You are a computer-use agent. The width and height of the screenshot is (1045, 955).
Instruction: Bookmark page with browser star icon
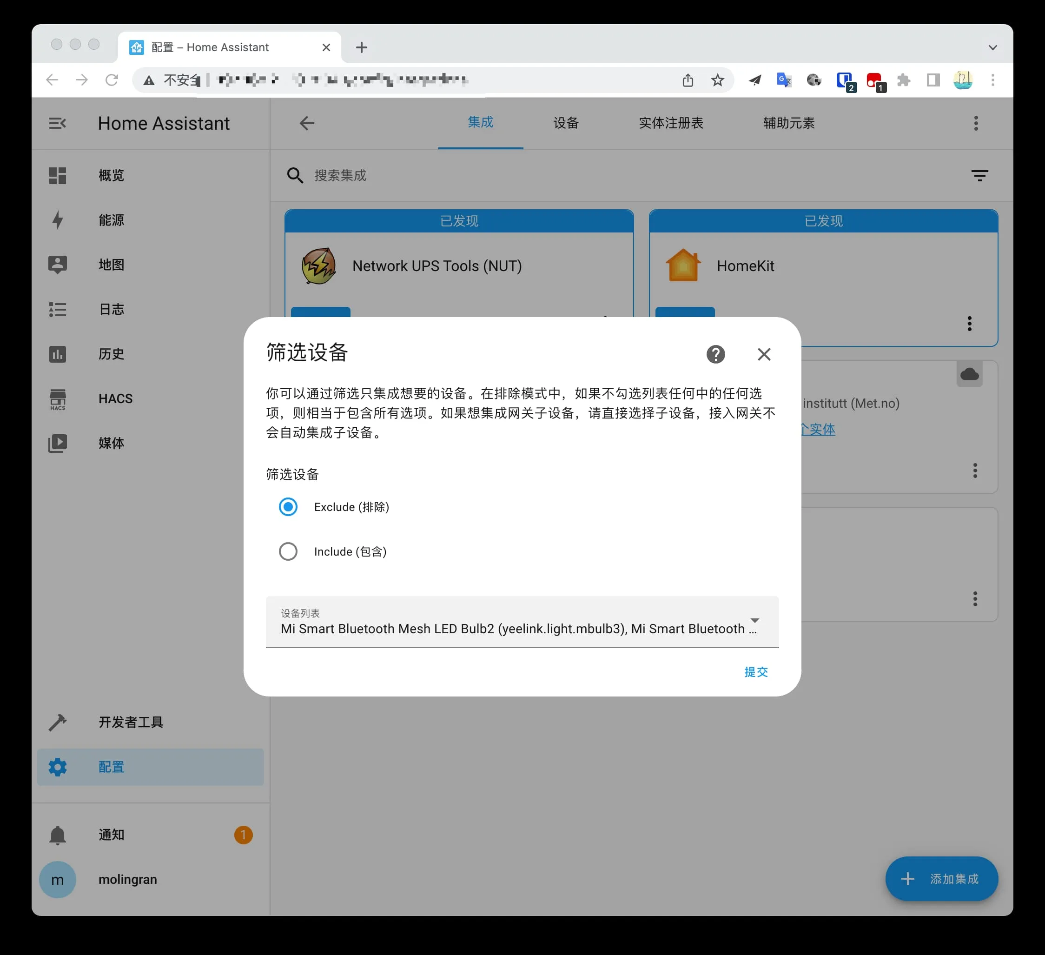[x=717, y=80]
